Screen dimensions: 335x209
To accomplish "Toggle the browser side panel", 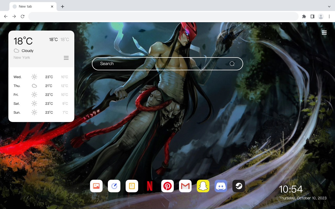I will (312, 16).
